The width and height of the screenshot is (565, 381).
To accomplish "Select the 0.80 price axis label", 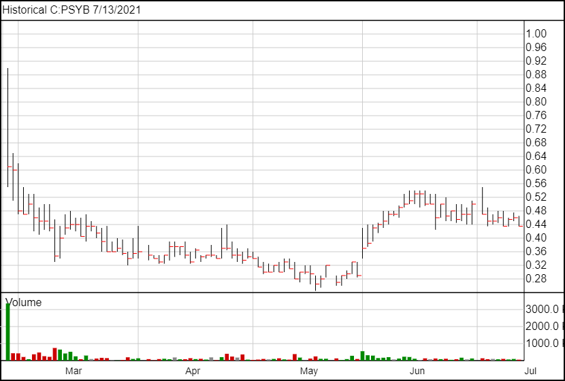I will click(x=536, y=102).
